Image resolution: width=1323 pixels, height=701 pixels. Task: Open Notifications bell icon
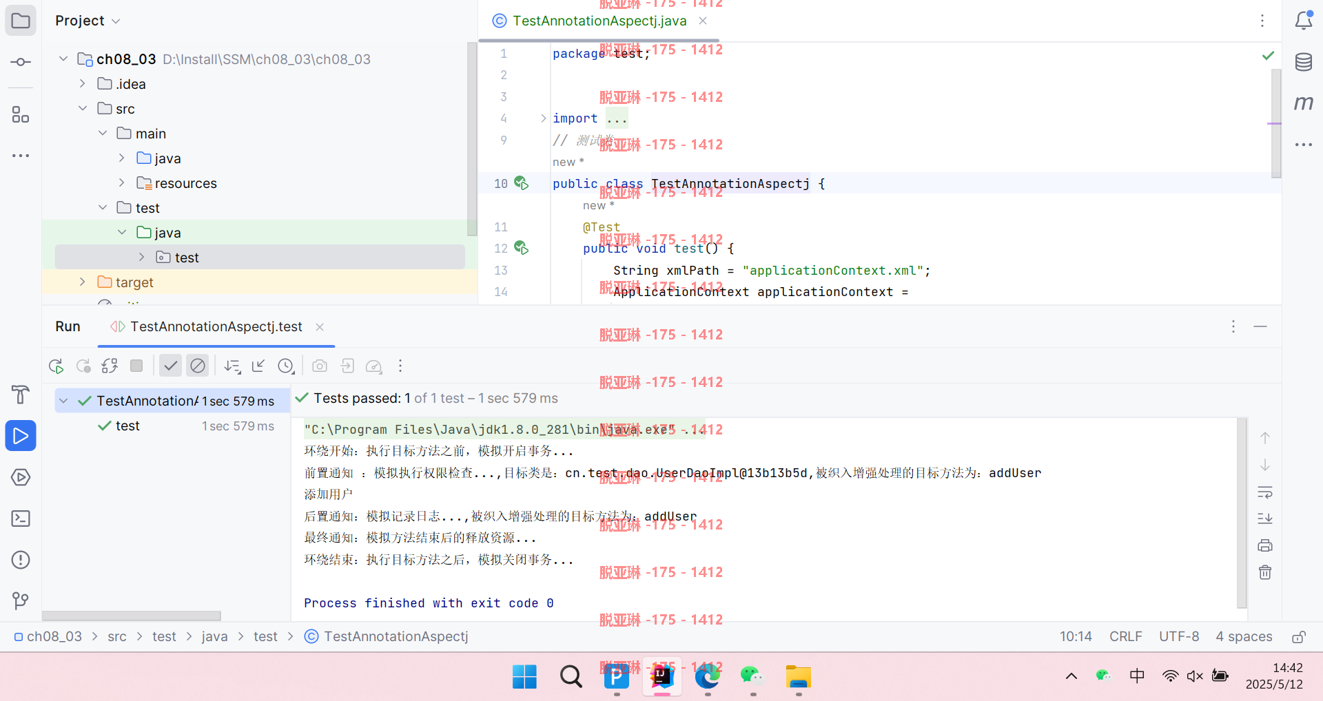tap(1304, 21)
